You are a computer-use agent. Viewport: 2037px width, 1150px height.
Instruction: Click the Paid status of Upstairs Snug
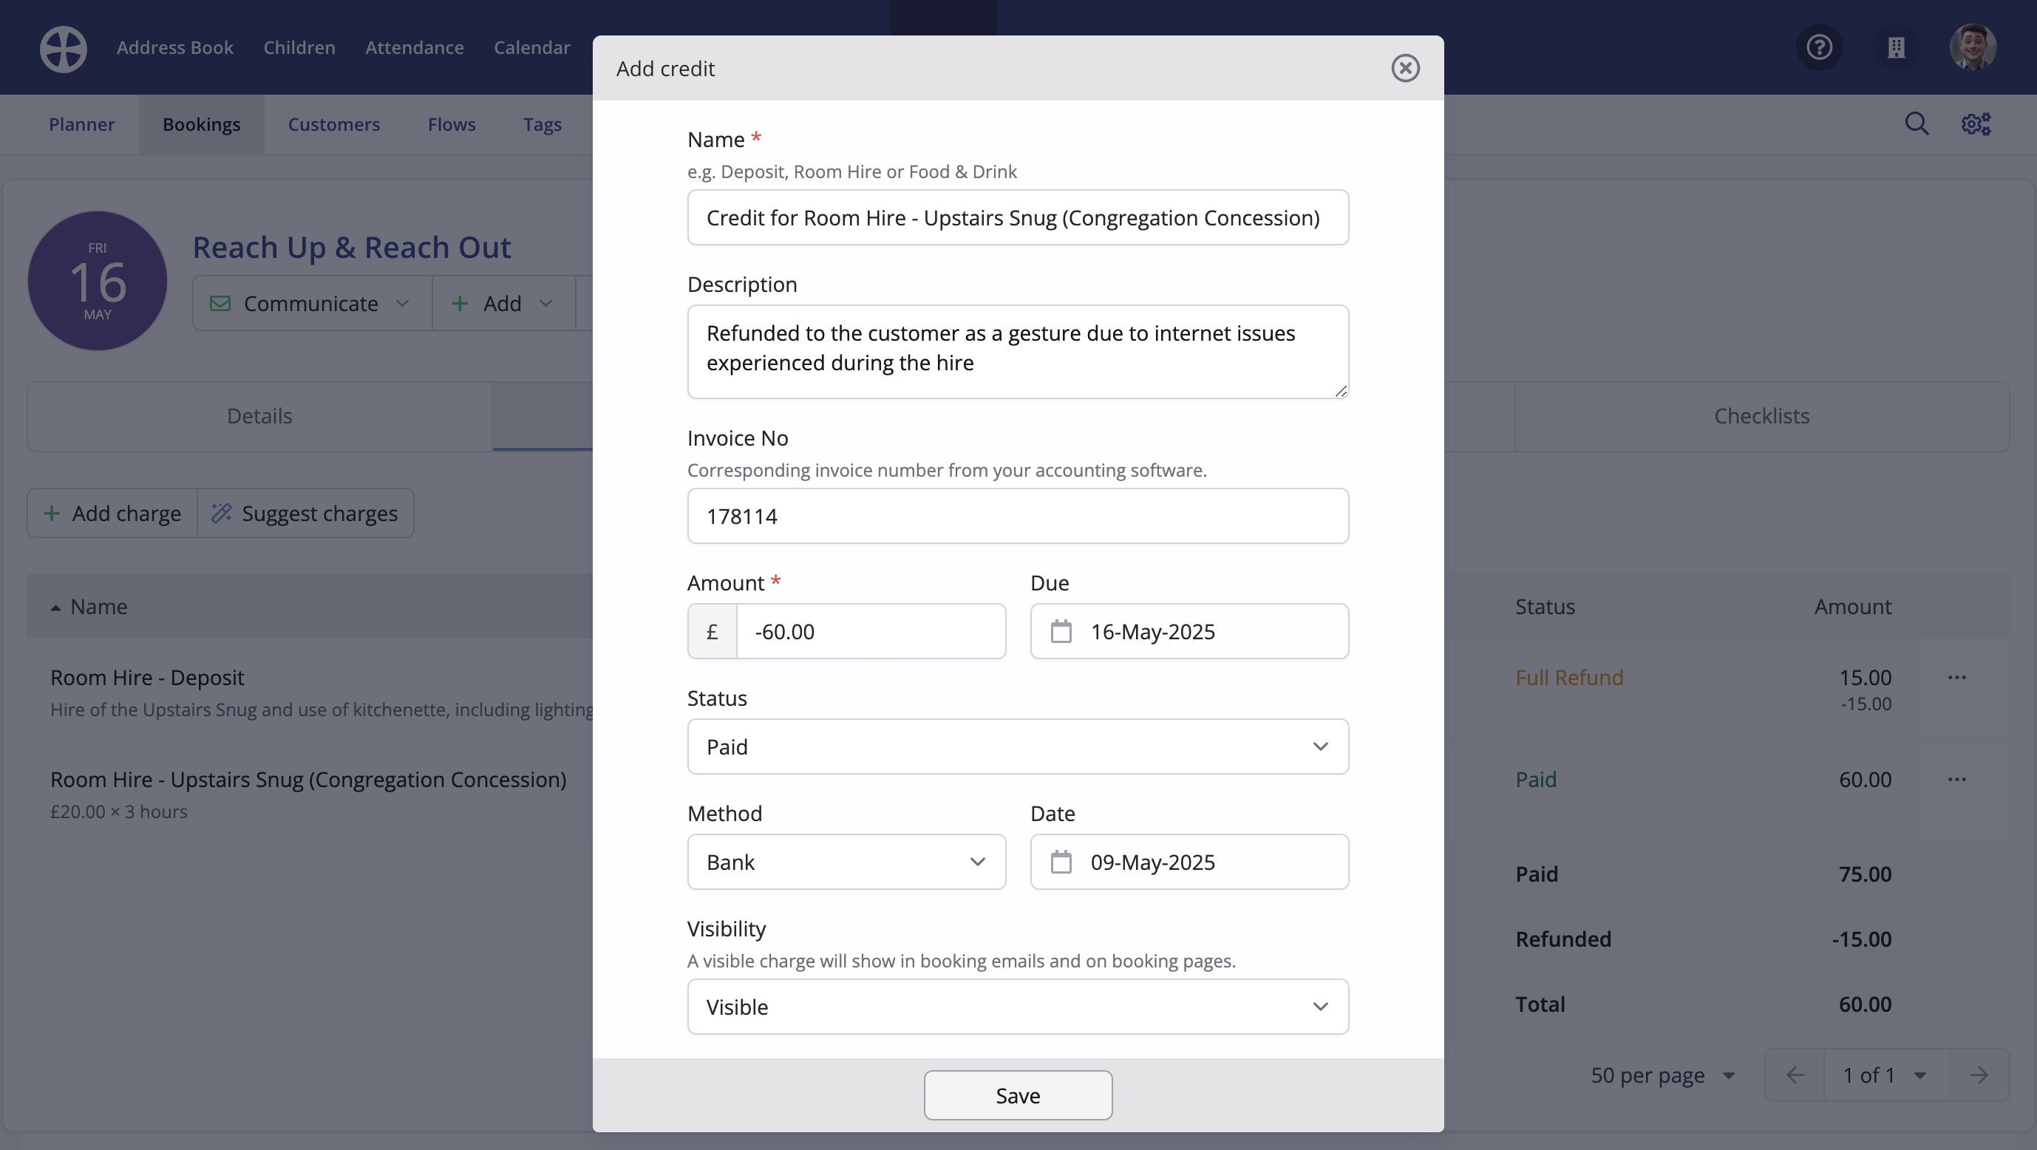coord(1536,779)
